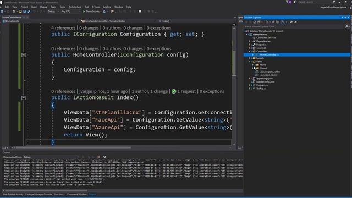Click the Properties wrench icon in Solution Explorer

(291, 22)
